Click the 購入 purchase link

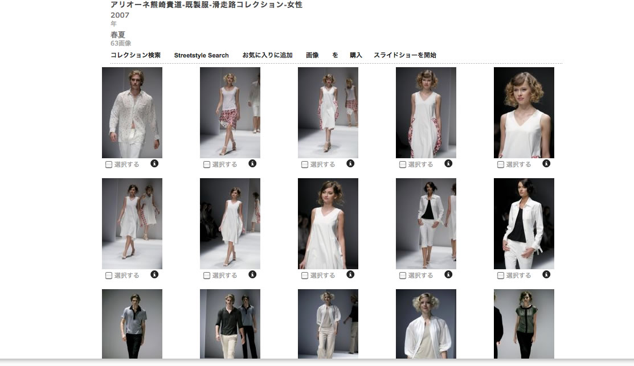coord(356,55)
